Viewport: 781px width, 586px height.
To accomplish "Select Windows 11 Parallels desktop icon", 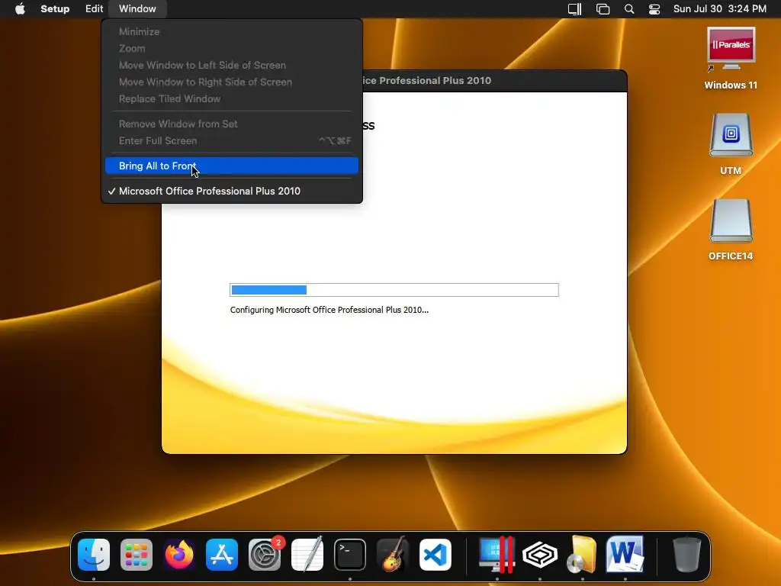I will (731, 58).
